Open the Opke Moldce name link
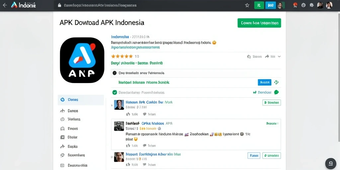Image resolution: width=340 pixels, height=170 pixels. tap(153, 124)
